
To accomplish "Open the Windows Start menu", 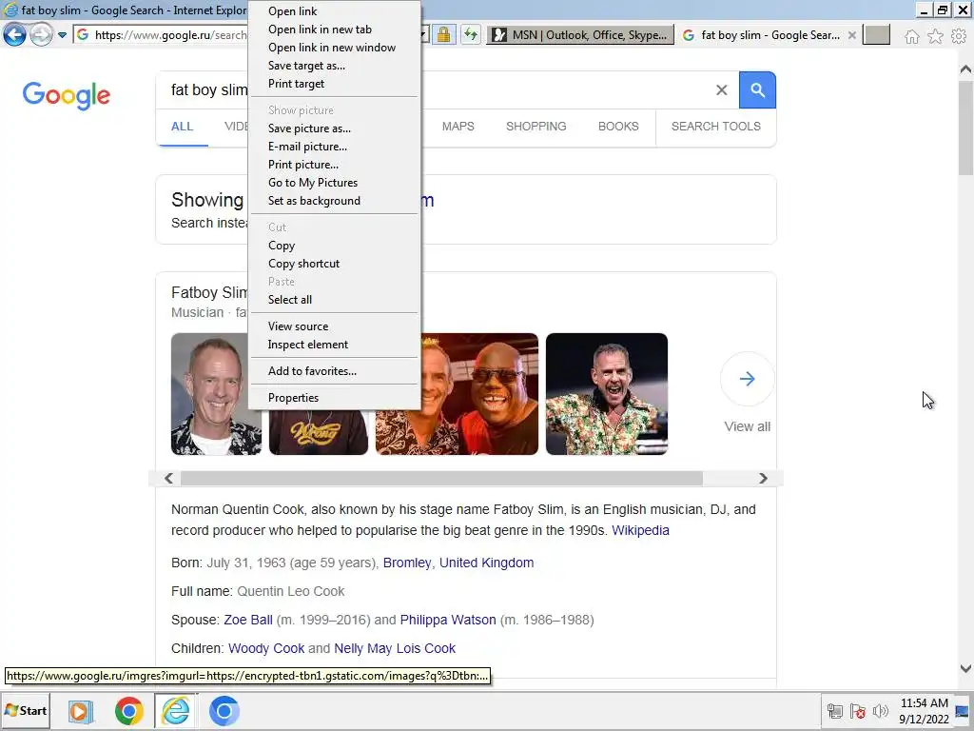I will click(26, 710).
